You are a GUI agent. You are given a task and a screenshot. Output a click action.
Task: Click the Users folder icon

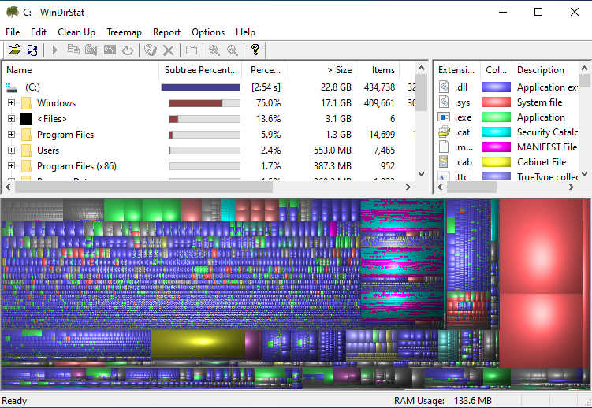pyautogui.click(x=27, y=150)
